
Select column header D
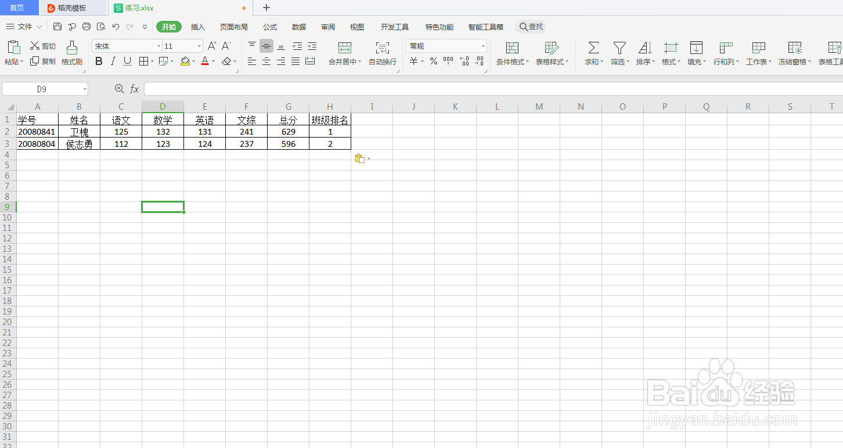click(x=163, y=106)
